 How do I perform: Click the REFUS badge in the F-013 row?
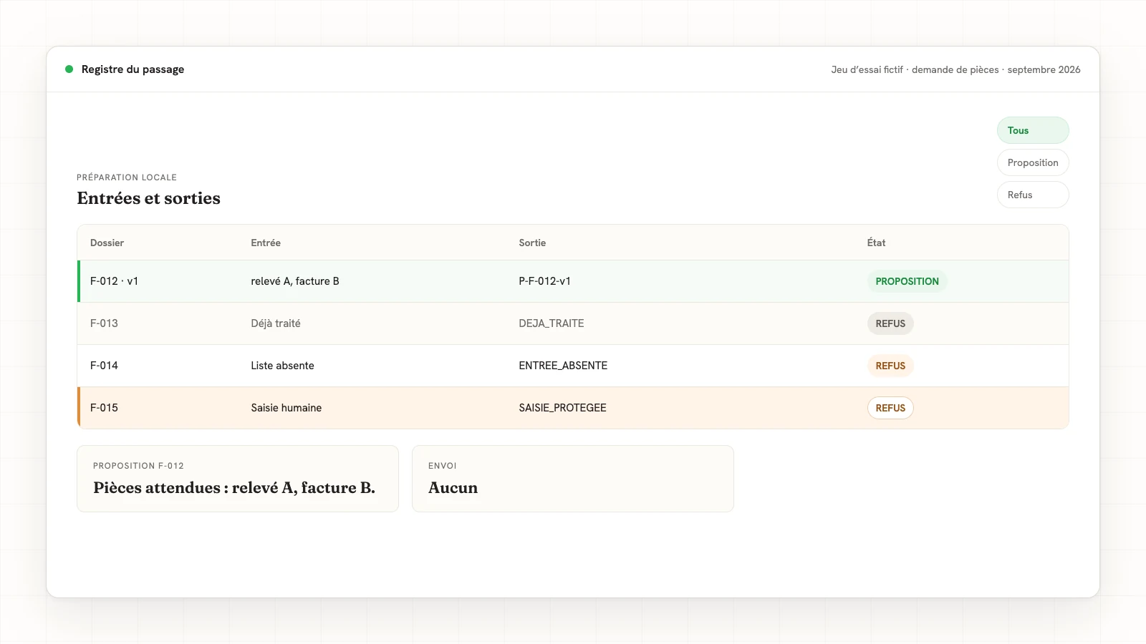[890, 323]
